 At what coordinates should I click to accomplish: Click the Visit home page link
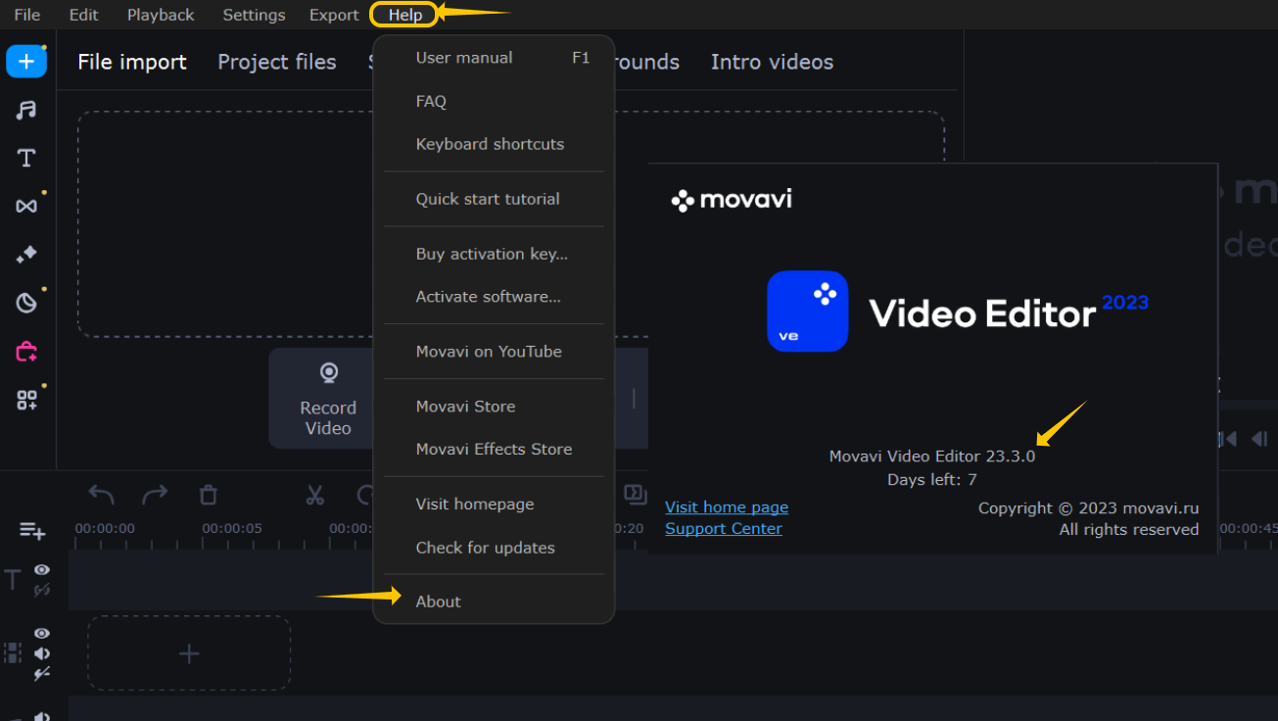(x=727, y=507)
